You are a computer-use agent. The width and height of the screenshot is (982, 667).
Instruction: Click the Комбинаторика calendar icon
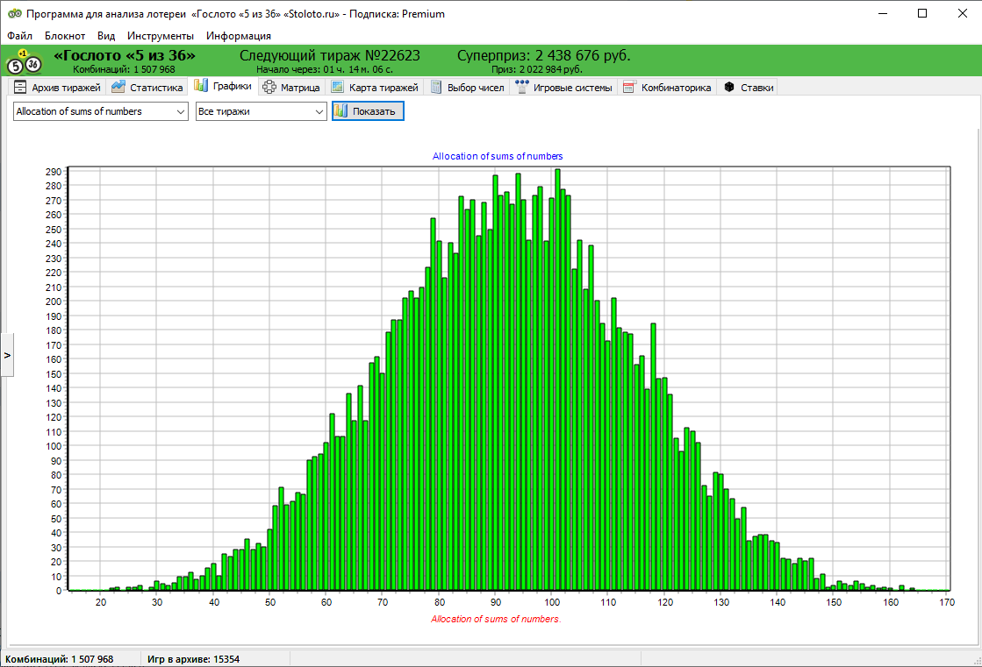coord(629,88)
